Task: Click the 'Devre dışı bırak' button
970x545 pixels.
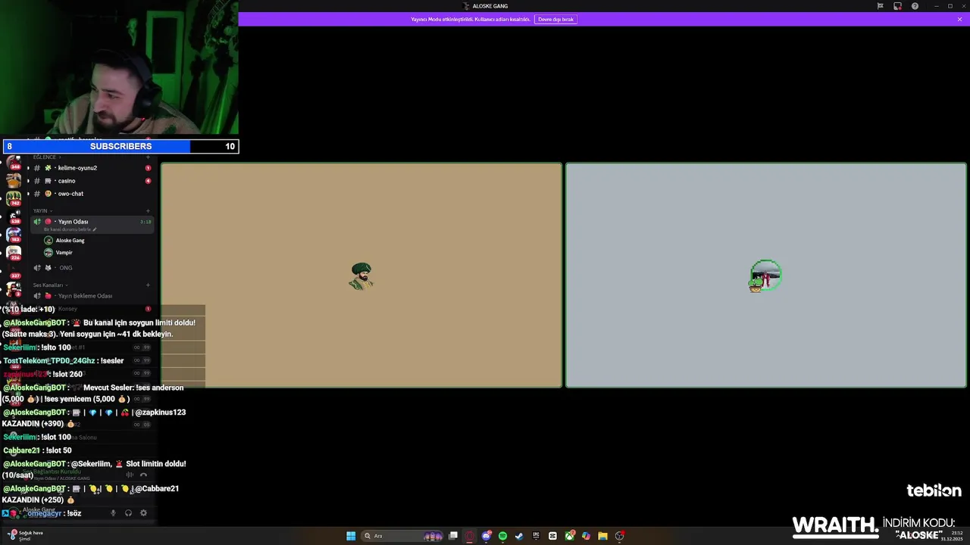Action: coord(555,19)
